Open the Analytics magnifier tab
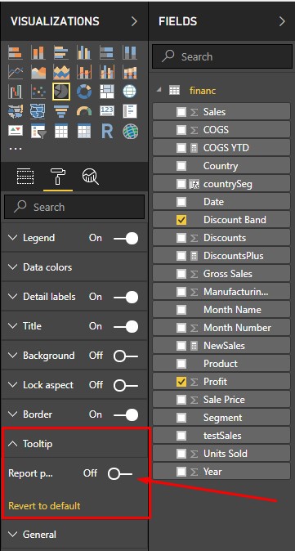The height and width of the screenshot is (551, 295). 90,177
